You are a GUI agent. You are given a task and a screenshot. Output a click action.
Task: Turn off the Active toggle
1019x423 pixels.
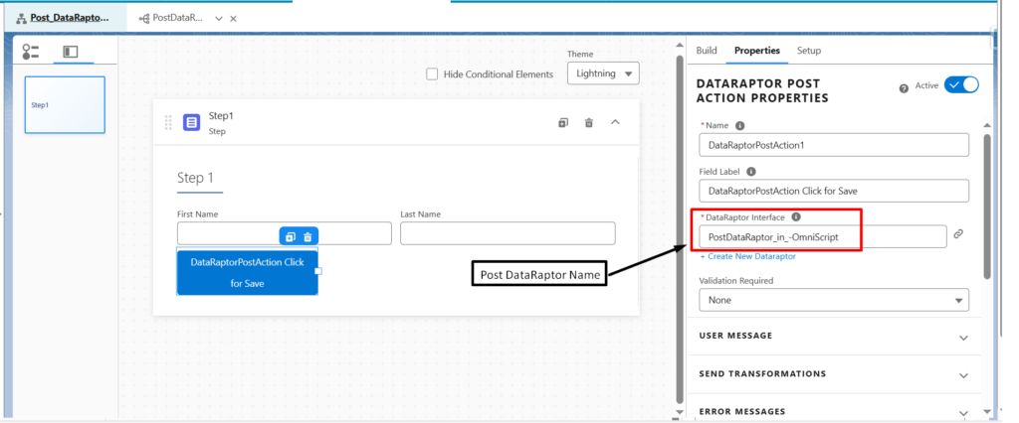[962, 85]
